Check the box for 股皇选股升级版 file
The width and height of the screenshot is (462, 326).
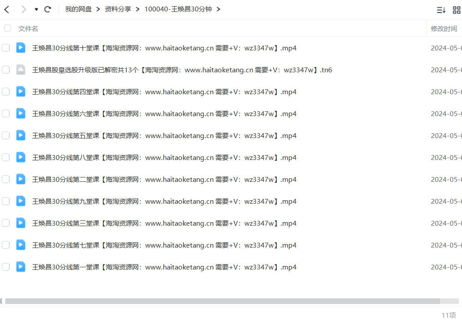6,70
